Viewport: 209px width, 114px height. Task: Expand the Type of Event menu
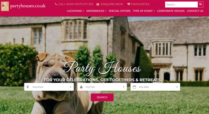(x=144, y=11)
